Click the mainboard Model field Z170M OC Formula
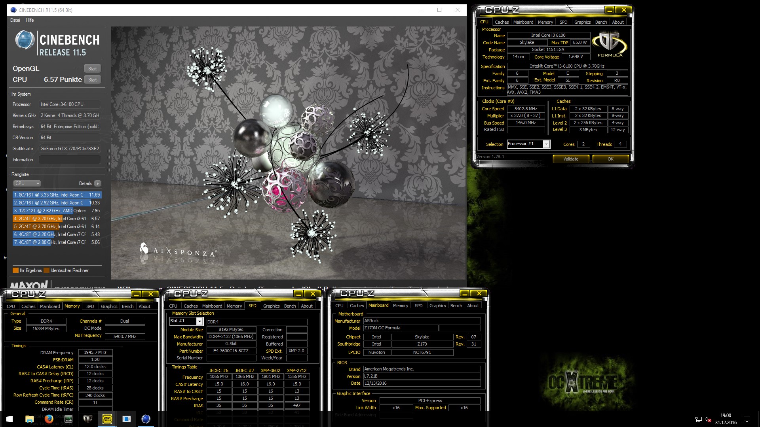The width and height of the screenshot is (760, 427). (401, 328)
